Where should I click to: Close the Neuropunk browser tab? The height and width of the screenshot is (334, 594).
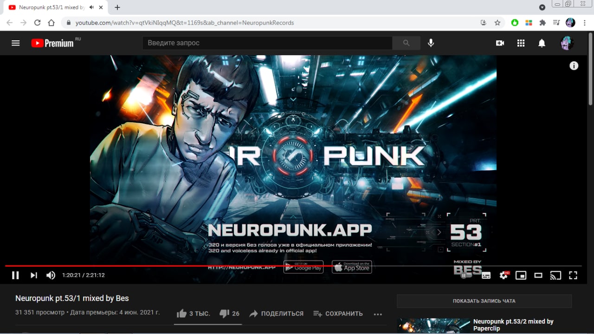(101, 7)
